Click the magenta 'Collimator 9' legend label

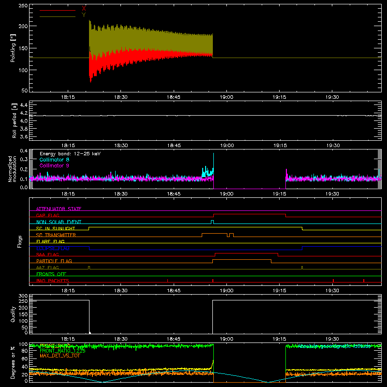coord(54,165)
